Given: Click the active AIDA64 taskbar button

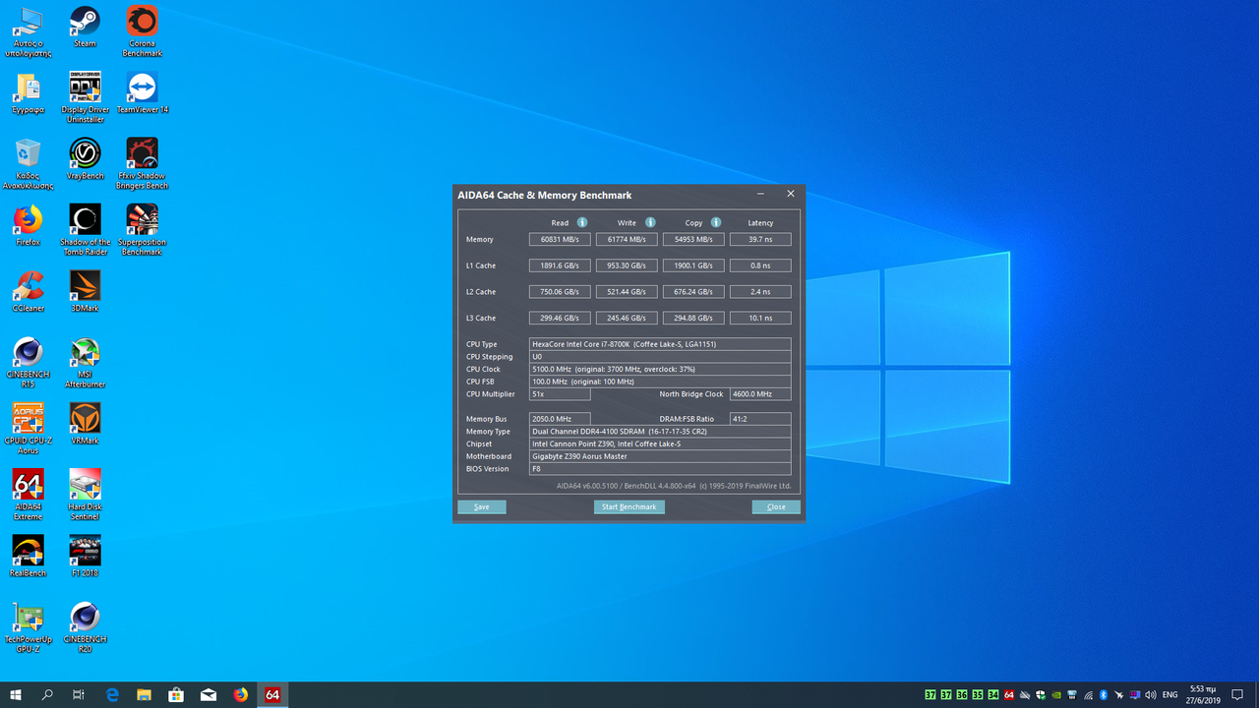Looking at the screenshot, I should [272, 694].
